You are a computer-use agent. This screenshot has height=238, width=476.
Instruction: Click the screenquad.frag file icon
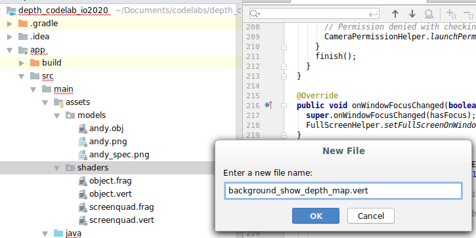[x=83, y=207]
